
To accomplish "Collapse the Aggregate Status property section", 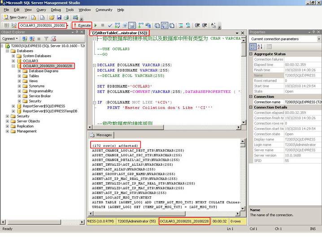I will point(251,54).
